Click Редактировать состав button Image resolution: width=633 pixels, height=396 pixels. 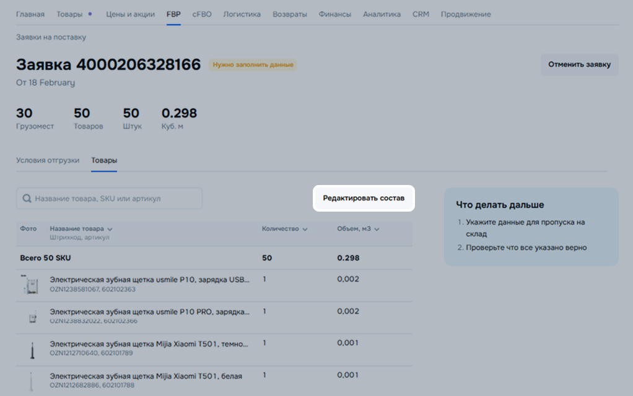364,199
